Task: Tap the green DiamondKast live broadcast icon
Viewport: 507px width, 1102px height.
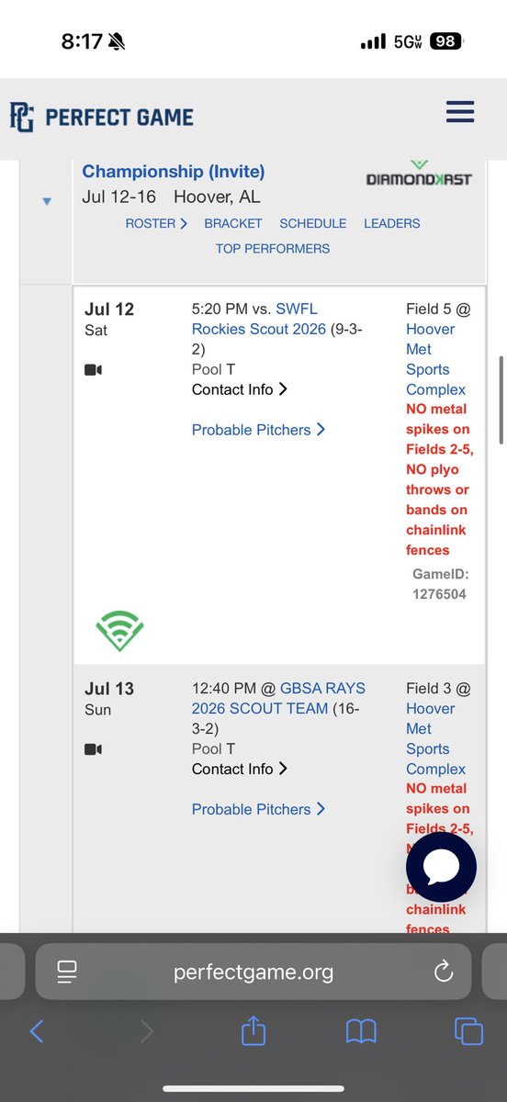Action: pyautogui.click(x=119, y=630)
